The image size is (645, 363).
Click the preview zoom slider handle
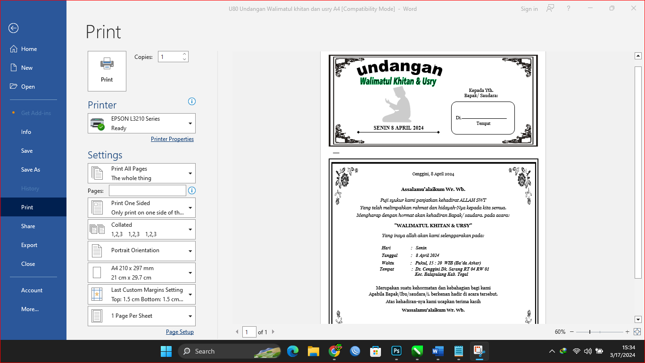[x=590, y=332]
